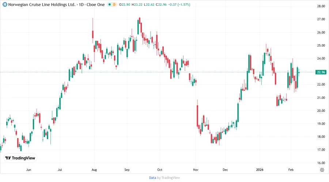The image size is (329, 182).
Task: Open the Data link below chart
Action: click(152, 178)
